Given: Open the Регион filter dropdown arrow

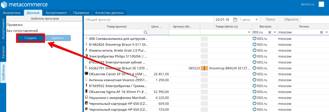Looking at the screenshot, I should (327, 32).
